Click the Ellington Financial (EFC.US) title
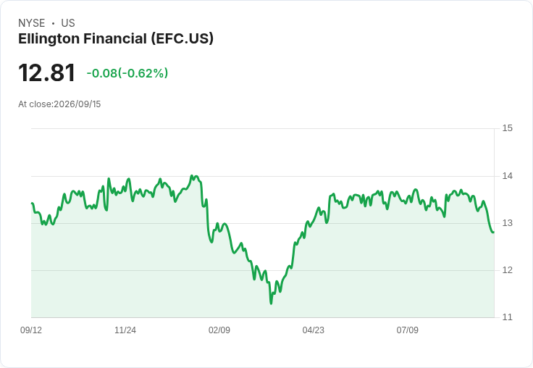Image resolution: width=533 pixels, height=368 pixels. click(116, 39)
